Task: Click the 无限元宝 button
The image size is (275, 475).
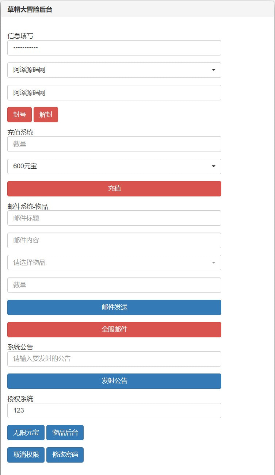Action: pos(26,433)
